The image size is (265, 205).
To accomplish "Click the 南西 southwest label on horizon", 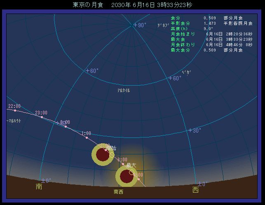I will click(x=118, y=192).
